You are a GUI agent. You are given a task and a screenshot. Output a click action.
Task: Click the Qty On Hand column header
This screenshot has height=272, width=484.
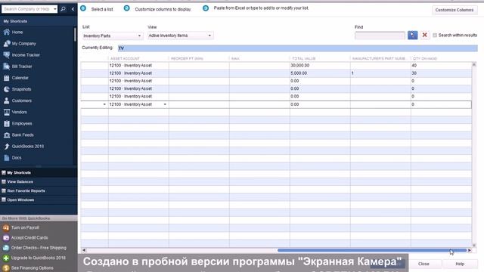(441, 58)
